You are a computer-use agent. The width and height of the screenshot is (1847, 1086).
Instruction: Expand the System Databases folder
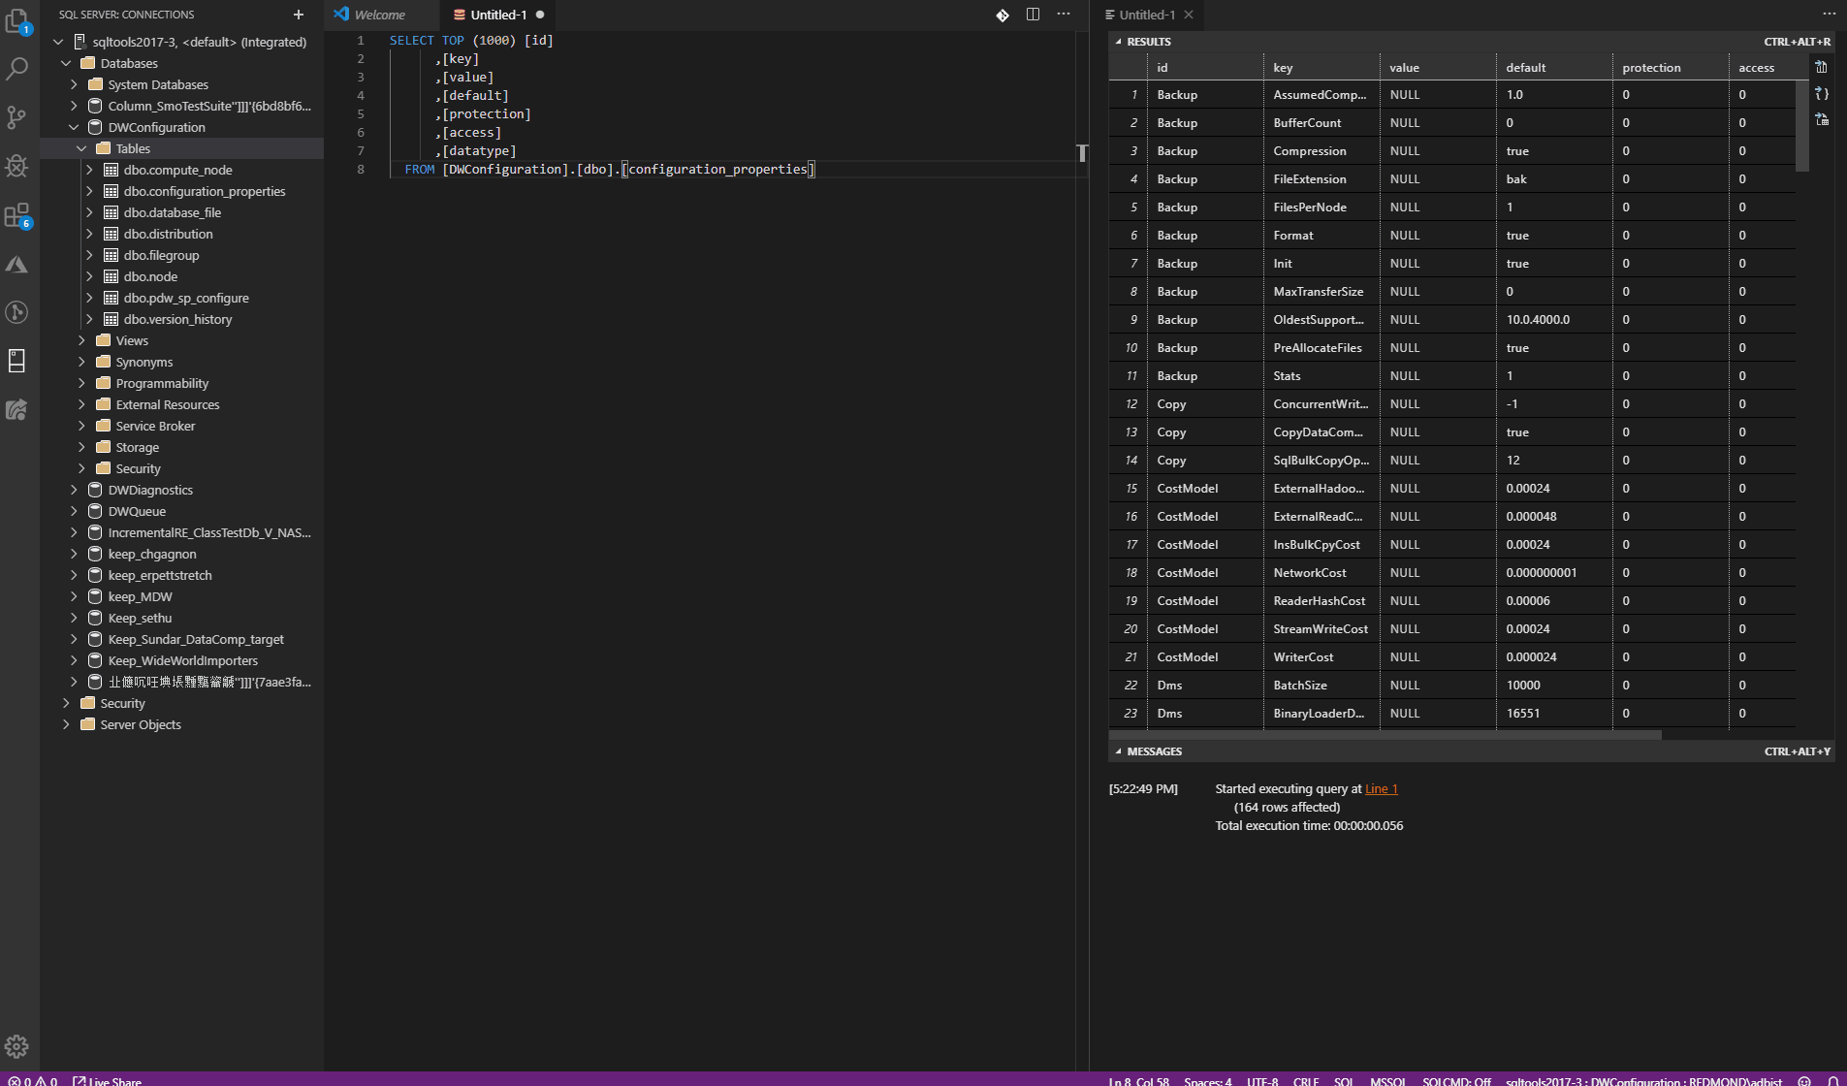[74, 84]
